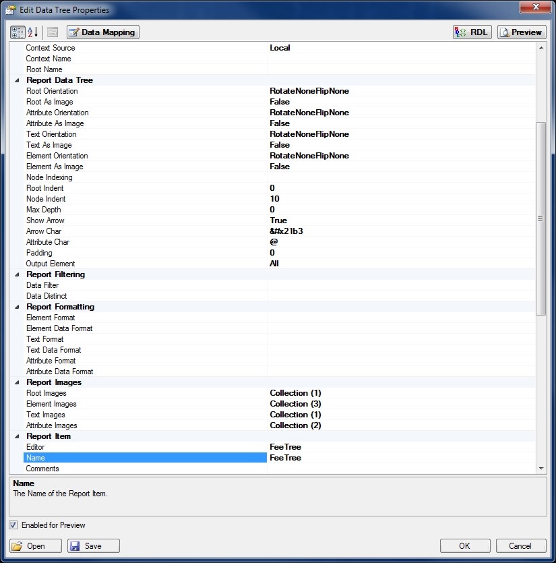This screenshot has width=556, height=563.
Task: Sort properties alphabetically
Action: click(33, 32)
